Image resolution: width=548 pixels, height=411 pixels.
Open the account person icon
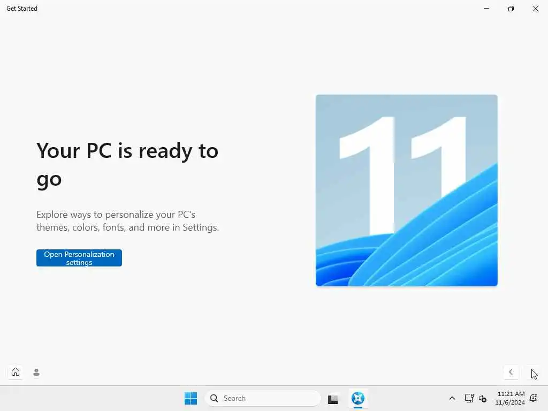pos(36,372)
